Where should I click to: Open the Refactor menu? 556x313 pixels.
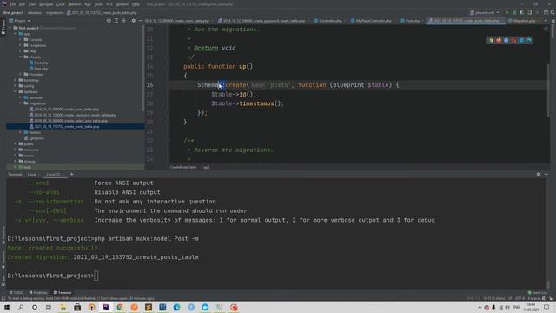point(75,4)
